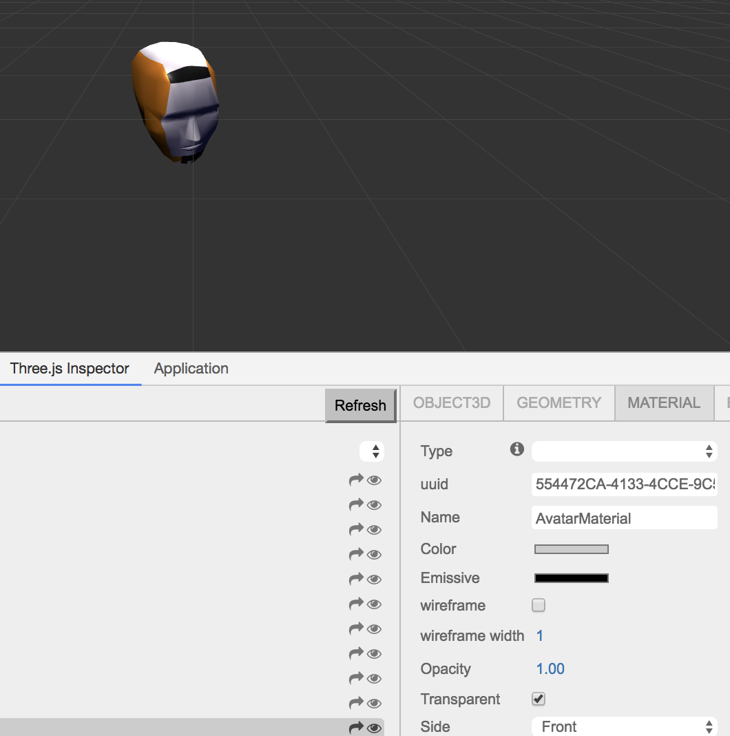Click the arrow icon in the tenth tree row
The width and height of the screenshot is (730, 736).
(x=356, y=703)
